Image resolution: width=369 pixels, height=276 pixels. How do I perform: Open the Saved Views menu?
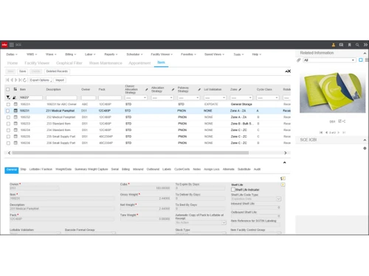(214, 54)
